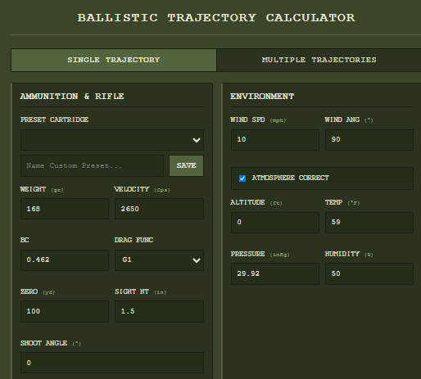Open the Multiple Trajectories tab

[x=319, y=61]
